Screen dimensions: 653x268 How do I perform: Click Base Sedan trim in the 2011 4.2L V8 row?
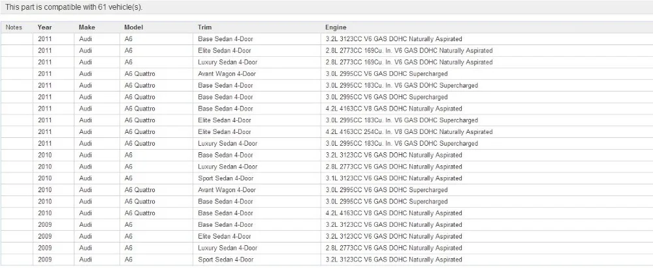pos(225,109)
